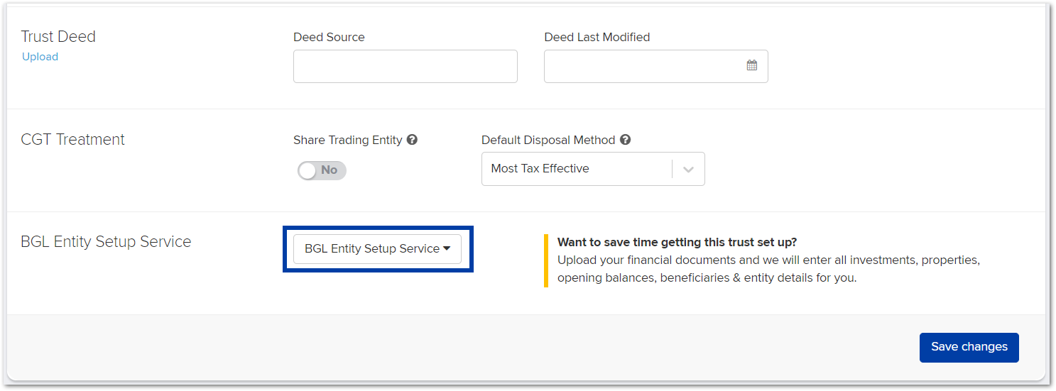Click the Trust Deed section heading
The width and height of the screenshot is (1056, 391).
[x=58, y=36]
